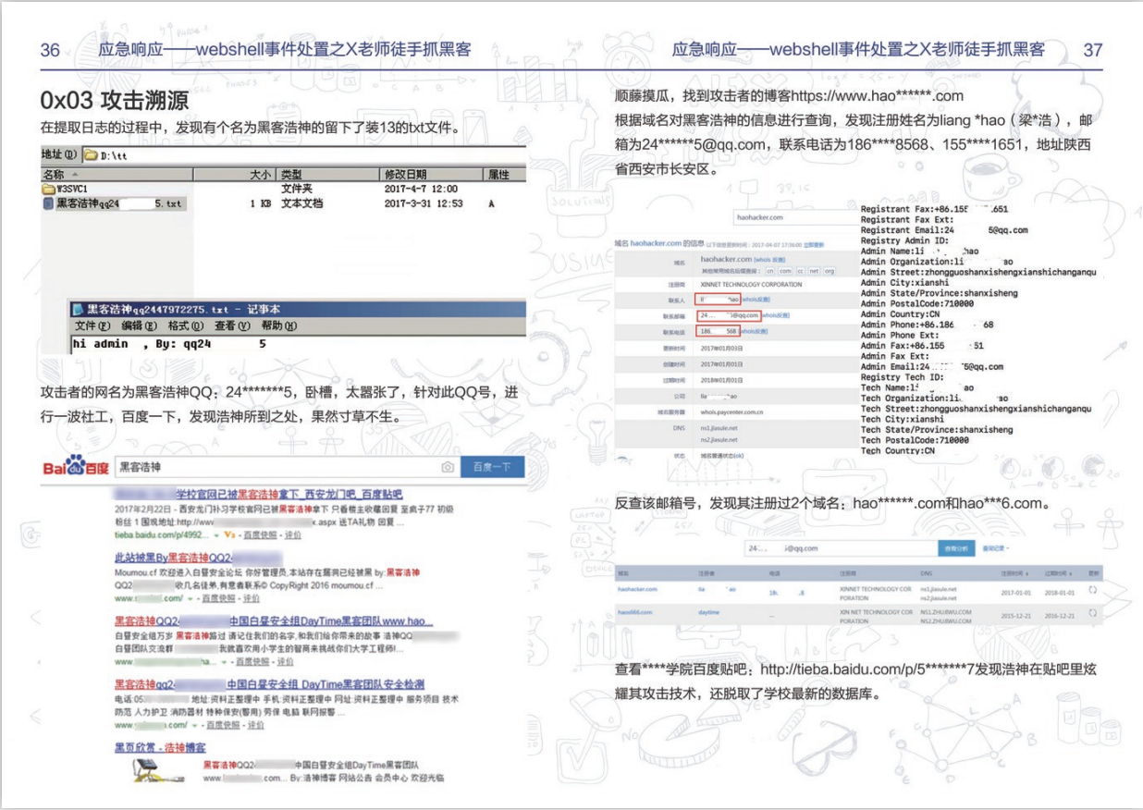Open the 黑页欣赏 - 浩神博客 result

click(x=160, y=746)
